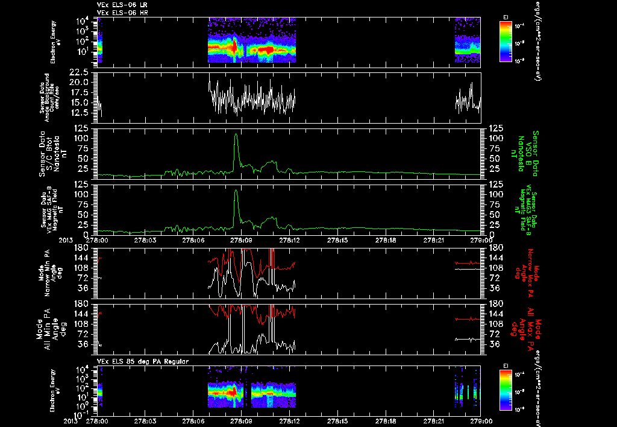Click the 278:12 label under the 85 deg PA panel
The width and height of the screenshot is (617, 427).
click(x=289, y=421)
